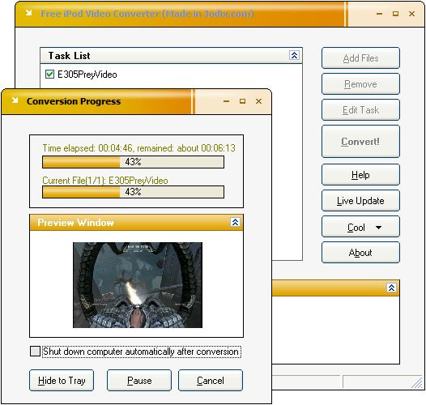Click the Current File 43% progress bar
The width and height of the screenshot is (426, 405).
[x=133, y=192]
